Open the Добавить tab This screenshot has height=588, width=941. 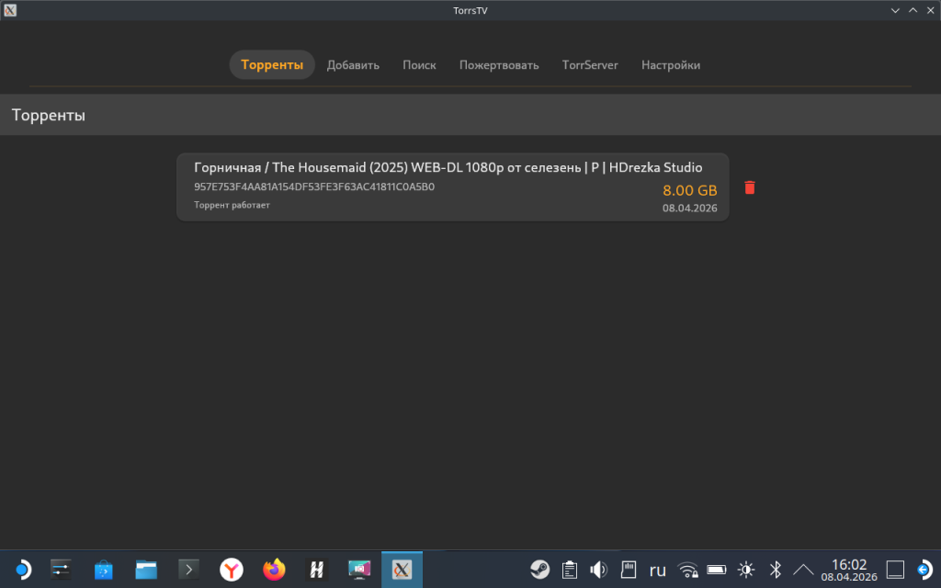(x=353, y=65)
